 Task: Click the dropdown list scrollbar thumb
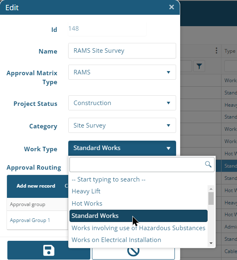pyautogui.click(x=211, y=199)
